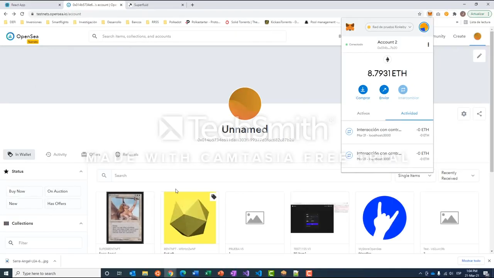Open the Referrals tab
The width and height of the screenshot is (494, 278).
127,154
